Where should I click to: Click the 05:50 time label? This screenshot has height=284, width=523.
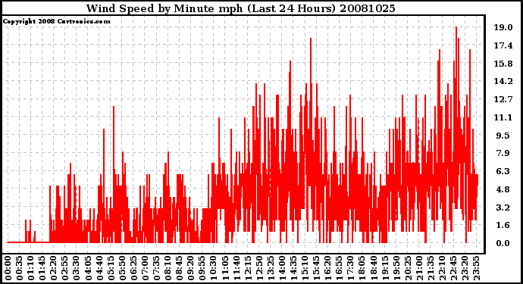click(122, 268)
